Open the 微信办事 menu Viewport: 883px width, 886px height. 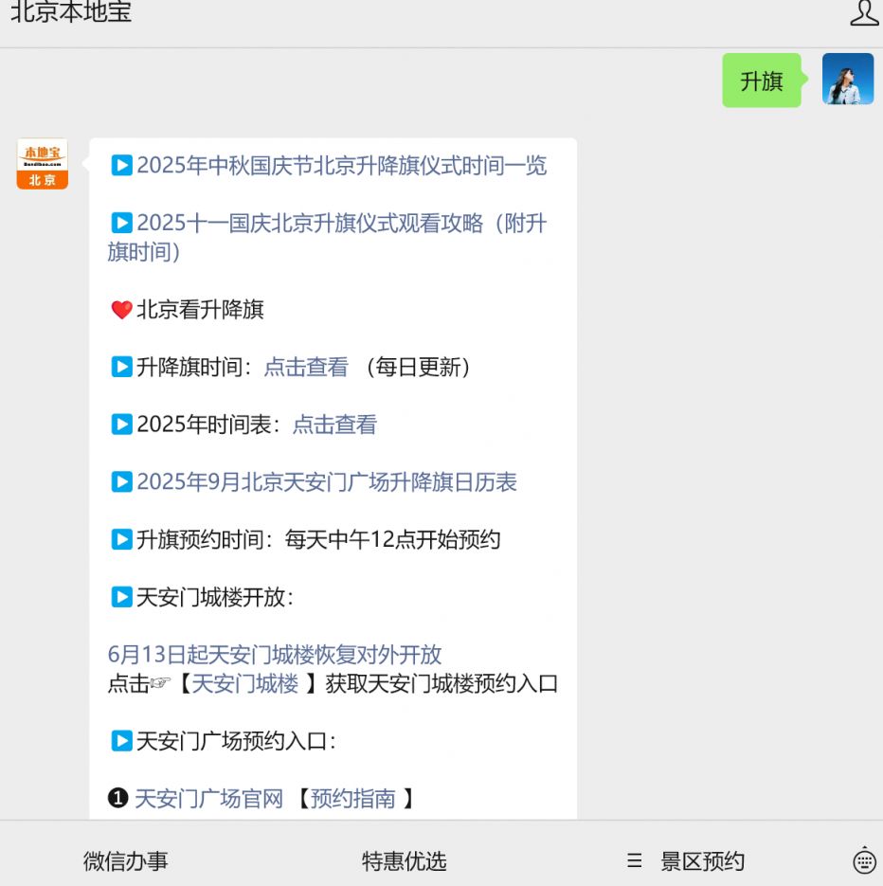[x=125, y=861]
